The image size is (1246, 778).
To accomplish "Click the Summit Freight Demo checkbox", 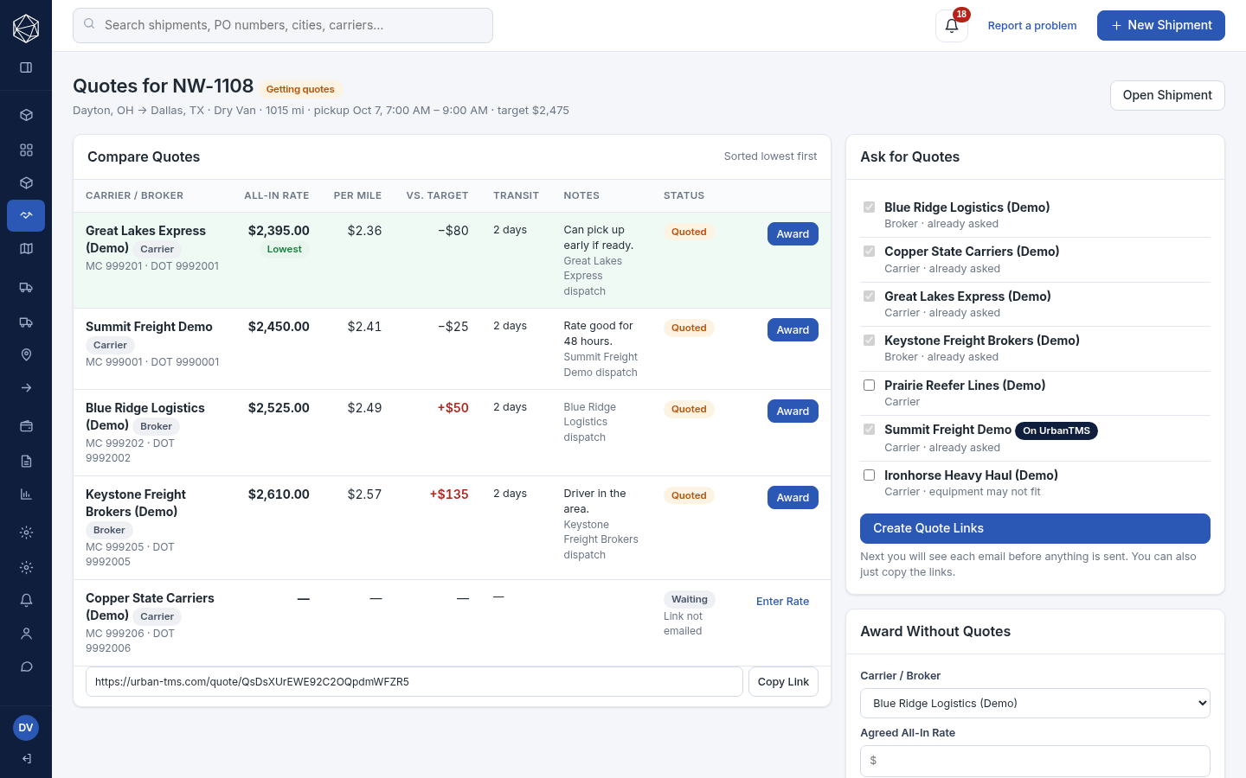I will click(x=869, y=430).
